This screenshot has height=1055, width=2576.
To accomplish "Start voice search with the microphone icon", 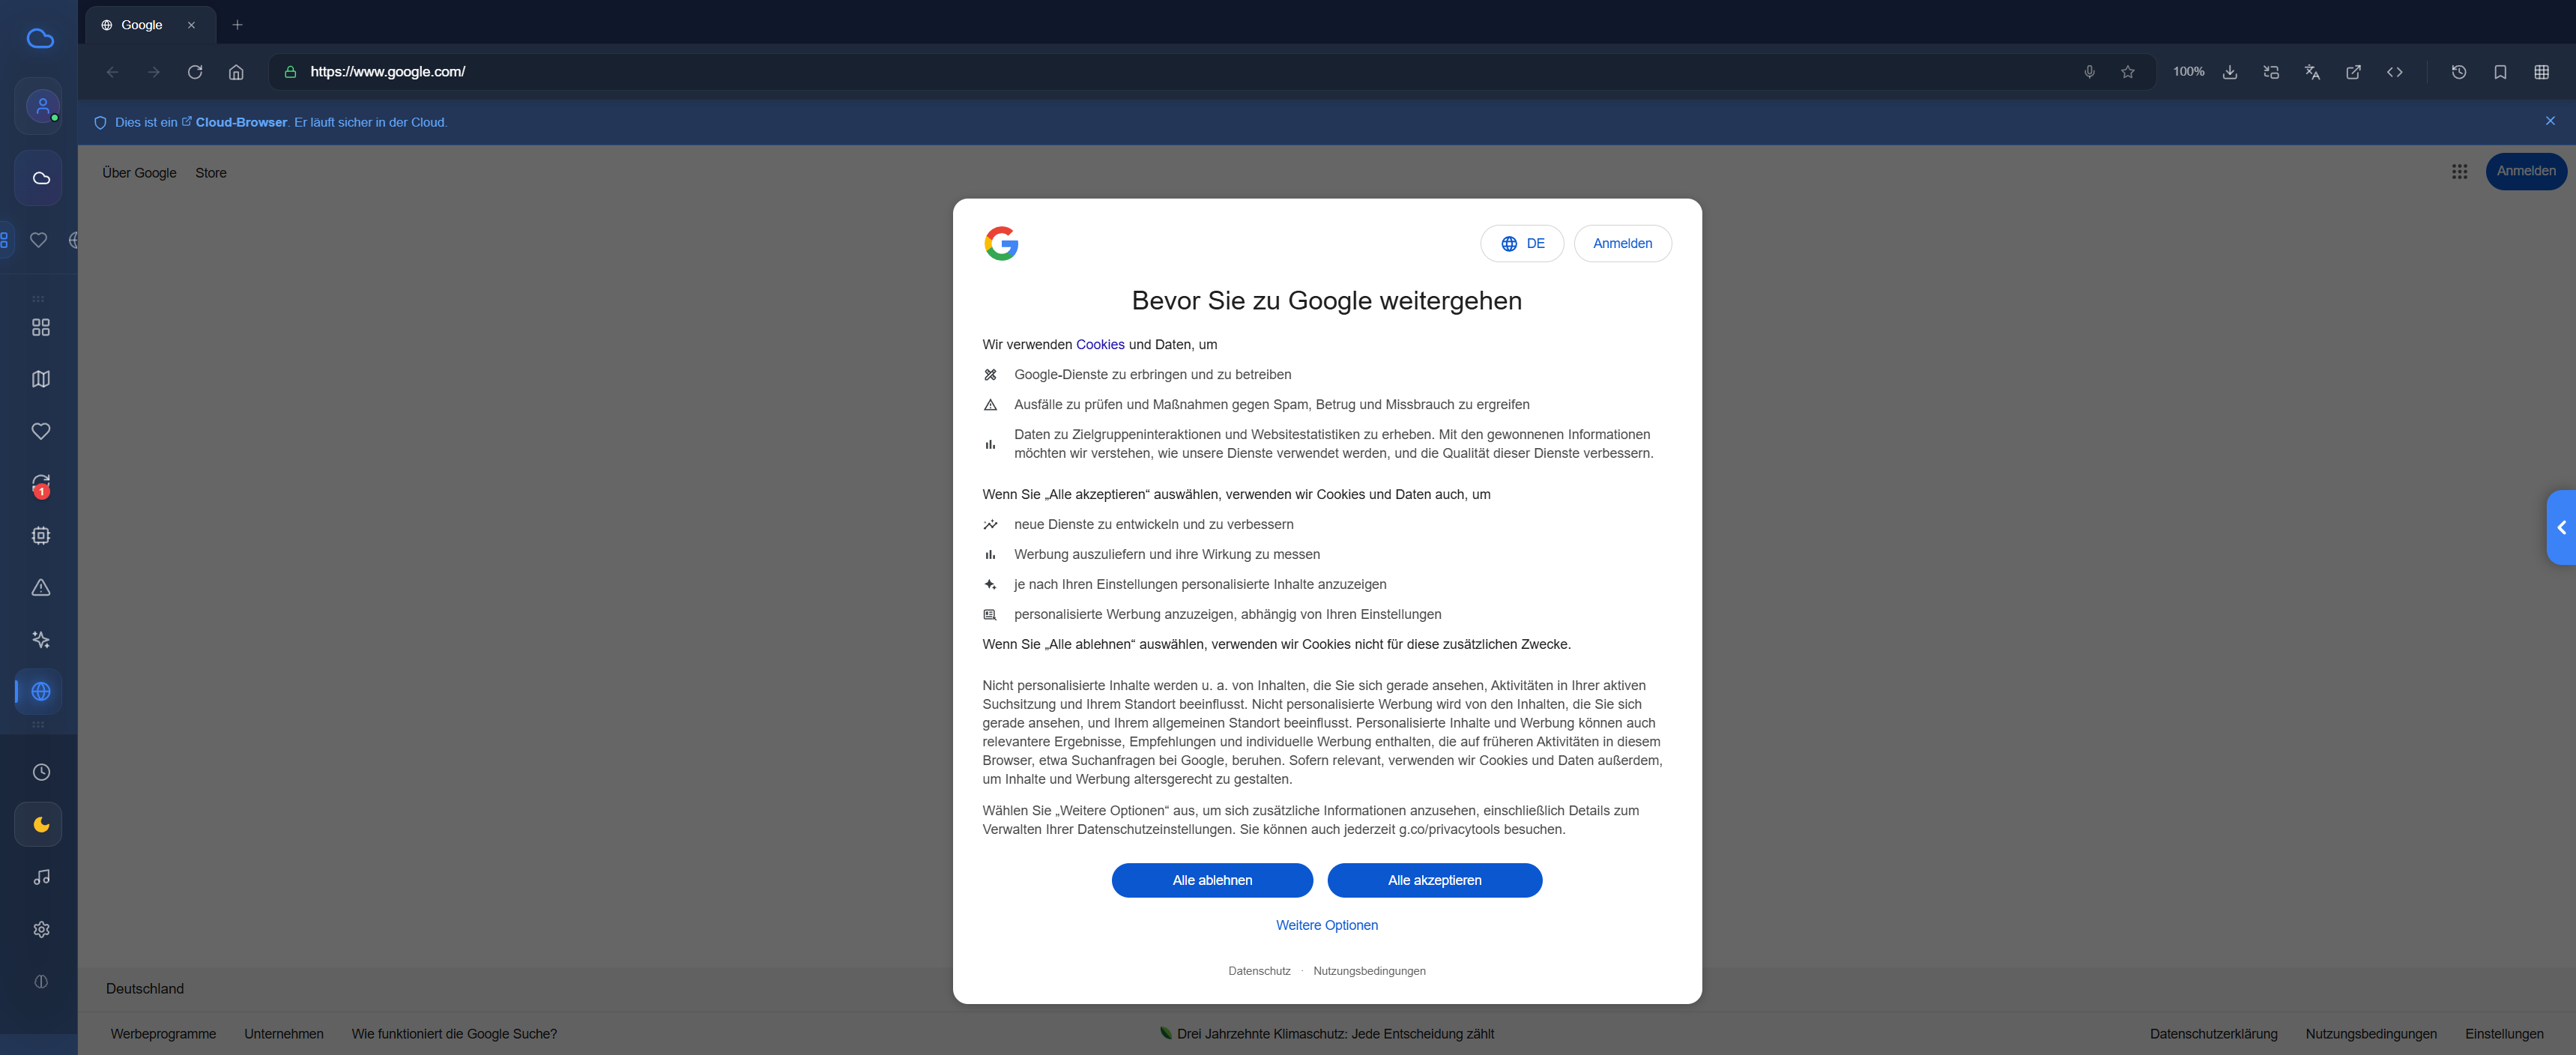I will click(2089, 72).
